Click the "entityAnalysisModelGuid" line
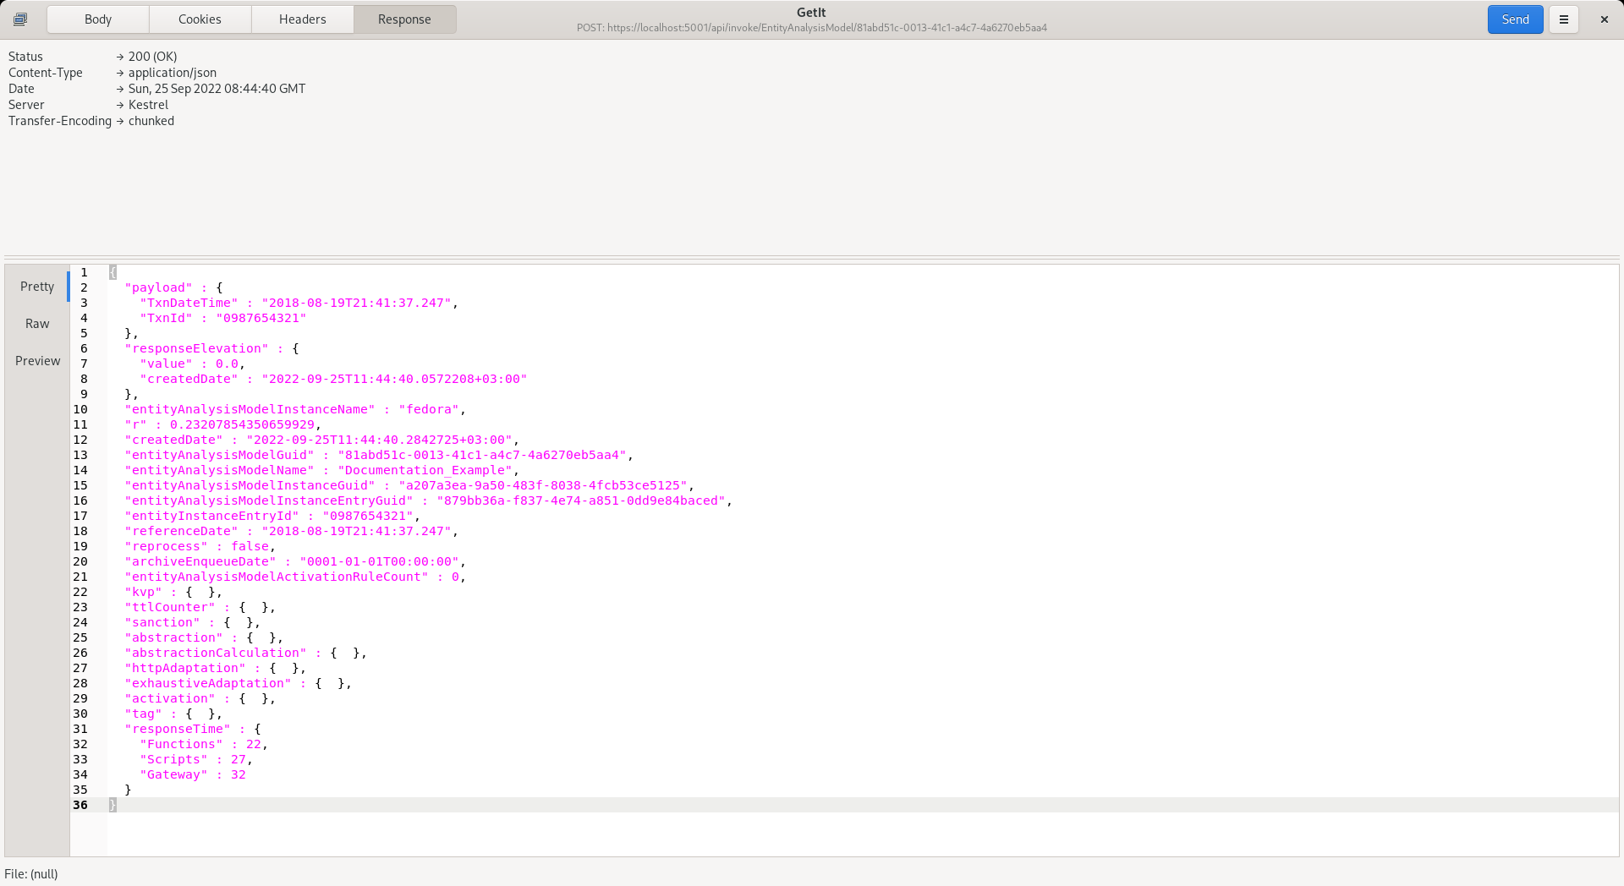The height and width of the screenshot is (886, 1624). (x=379, y=455)
